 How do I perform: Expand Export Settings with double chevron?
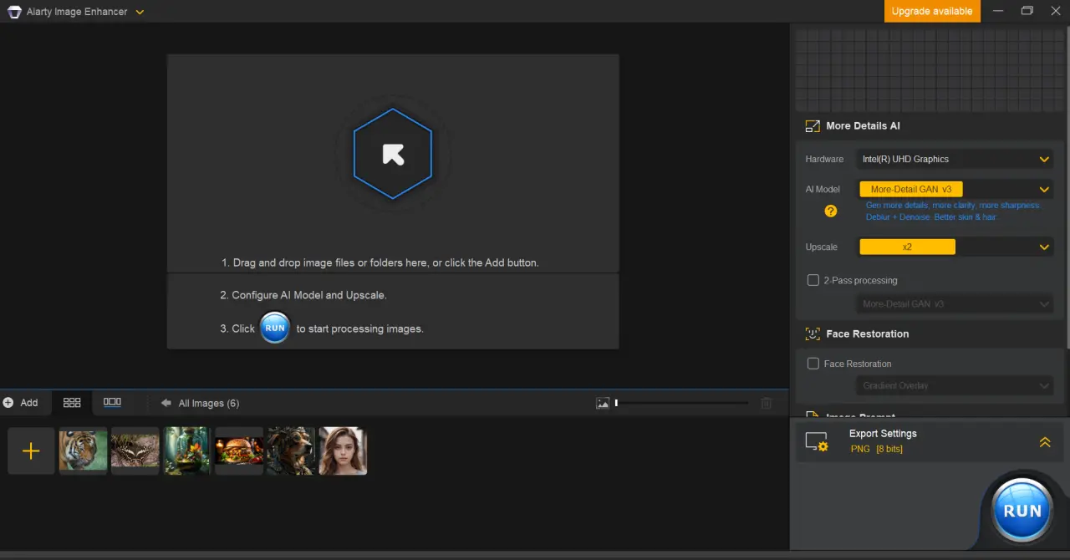pos(1045,442)
